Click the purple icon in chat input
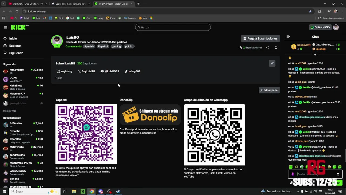The image size is (346, 195). tap(293, 174)
